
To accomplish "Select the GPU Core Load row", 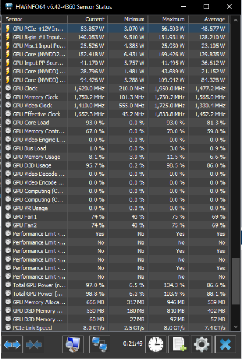I will [115, 123].
